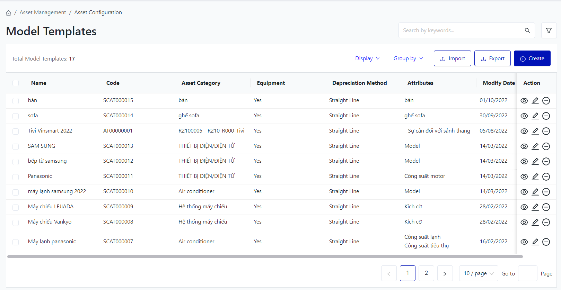
Task: Open the filter funnel icon
Action: pyautogui.click(x=549, y=30)
